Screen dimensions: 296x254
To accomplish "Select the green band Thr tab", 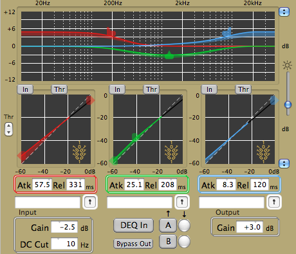I will 151,89.
